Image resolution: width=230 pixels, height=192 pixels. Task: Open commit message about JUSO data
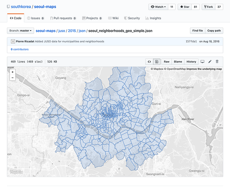(69, 41)
